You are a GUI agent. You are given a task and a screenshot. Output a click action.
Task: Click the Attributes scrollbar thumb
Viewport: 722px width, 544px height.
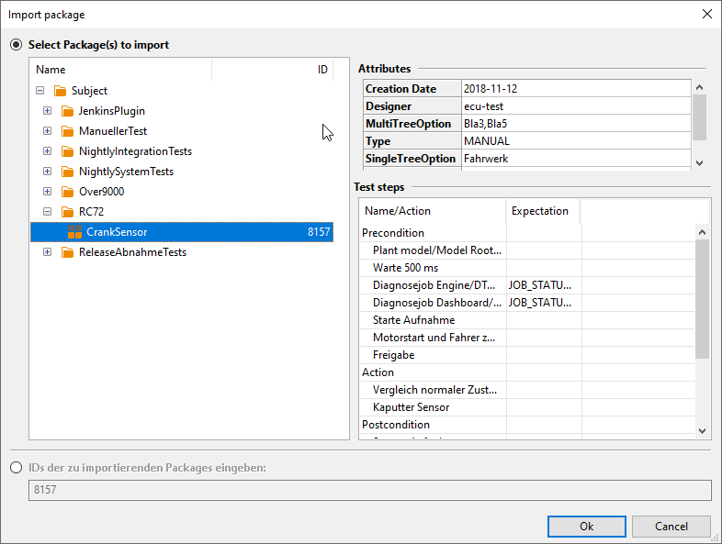pyautogui.click(x=699, y=117)
